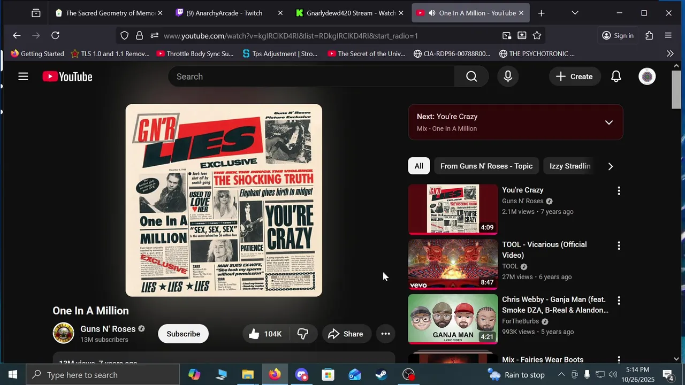Switch to Gnarlydewd420 Stream tab
This screenshot has height=385, width=685.
pyautogui.click(x=350, y=13)
